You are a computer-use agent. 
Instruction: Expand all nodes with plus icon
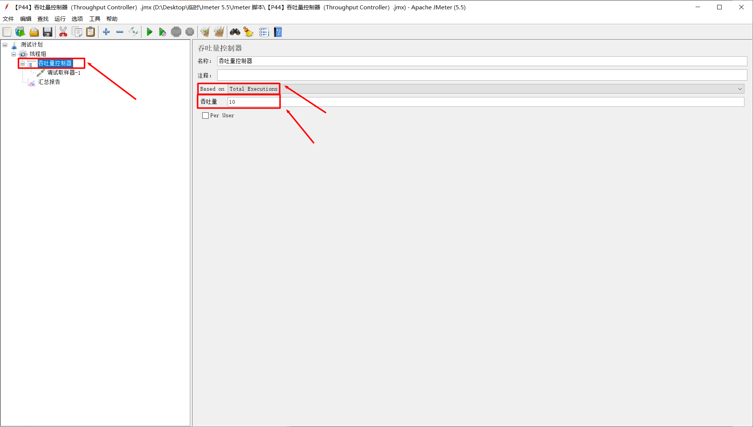[x=106, y=32]
